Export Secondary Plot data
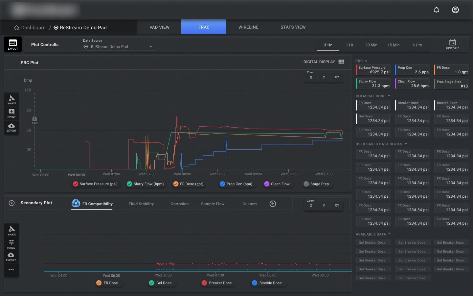Viewport: 473px width, 296px height. coord(11,257)
